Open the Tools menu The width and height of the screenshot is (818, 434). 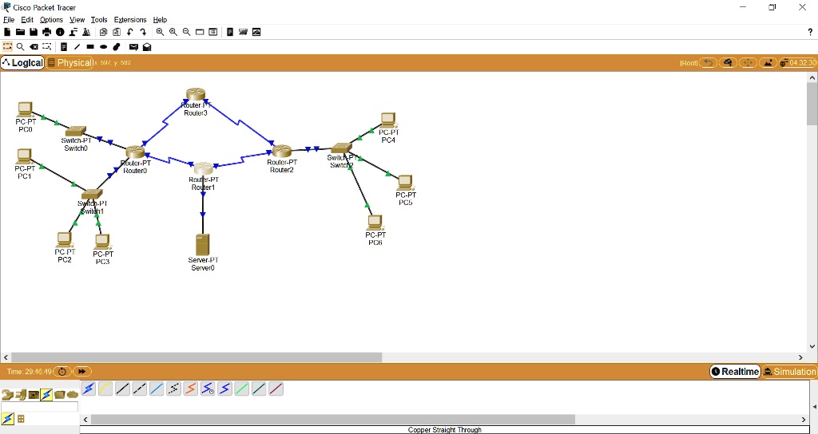point(98,20)
